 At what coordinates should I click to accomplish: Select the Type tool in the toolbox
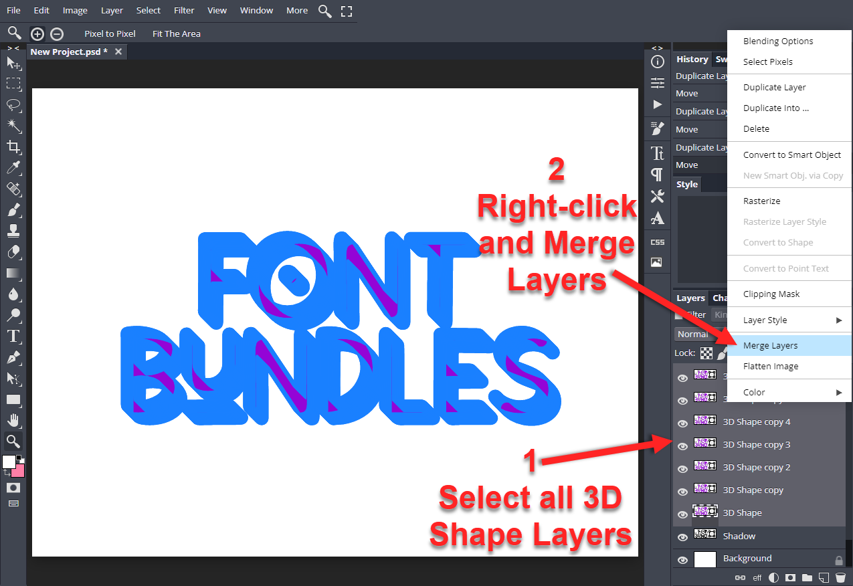(13, 336)
